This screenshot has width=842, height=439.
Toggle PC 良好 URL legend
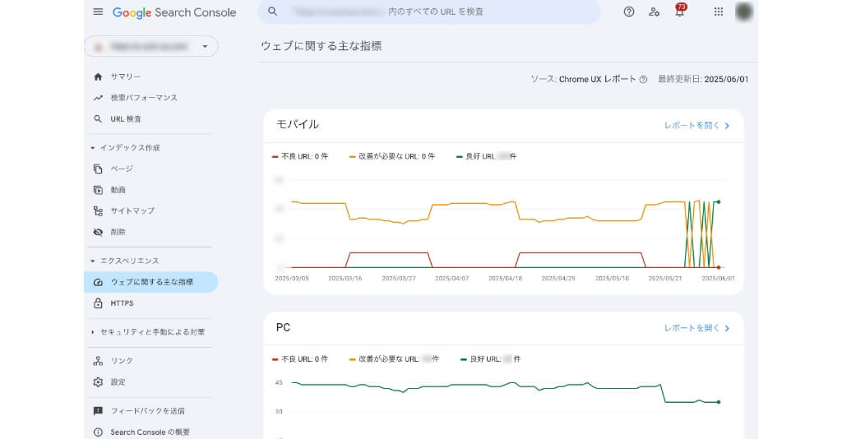point(491,359)
